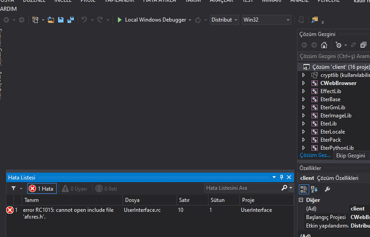Expand the EterBase project node

coord(304,99)
